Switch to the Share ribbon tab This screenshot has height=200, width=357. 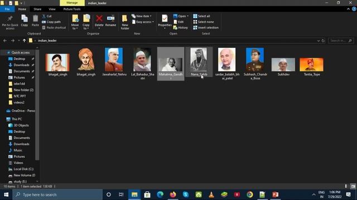pyautogui.click(x=37, y=9)
